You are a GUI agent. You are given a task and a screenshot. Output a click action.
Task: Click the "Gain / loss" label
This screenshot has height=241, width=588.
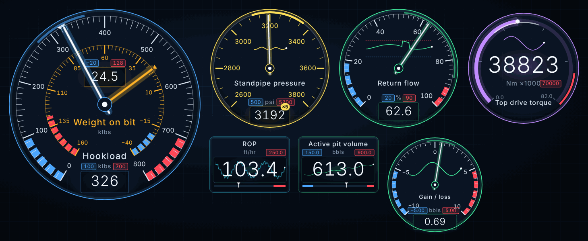click(435, 197)
